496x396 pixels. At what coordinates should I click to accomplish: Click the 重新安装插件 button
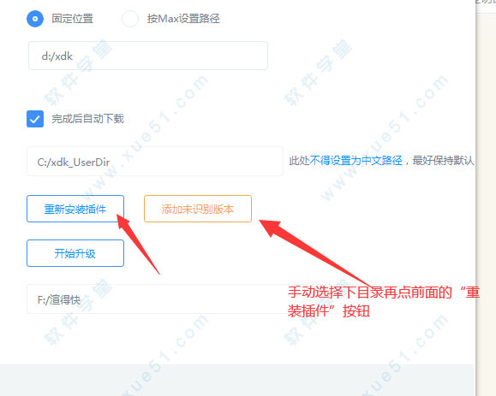click(x=75, y=209)
